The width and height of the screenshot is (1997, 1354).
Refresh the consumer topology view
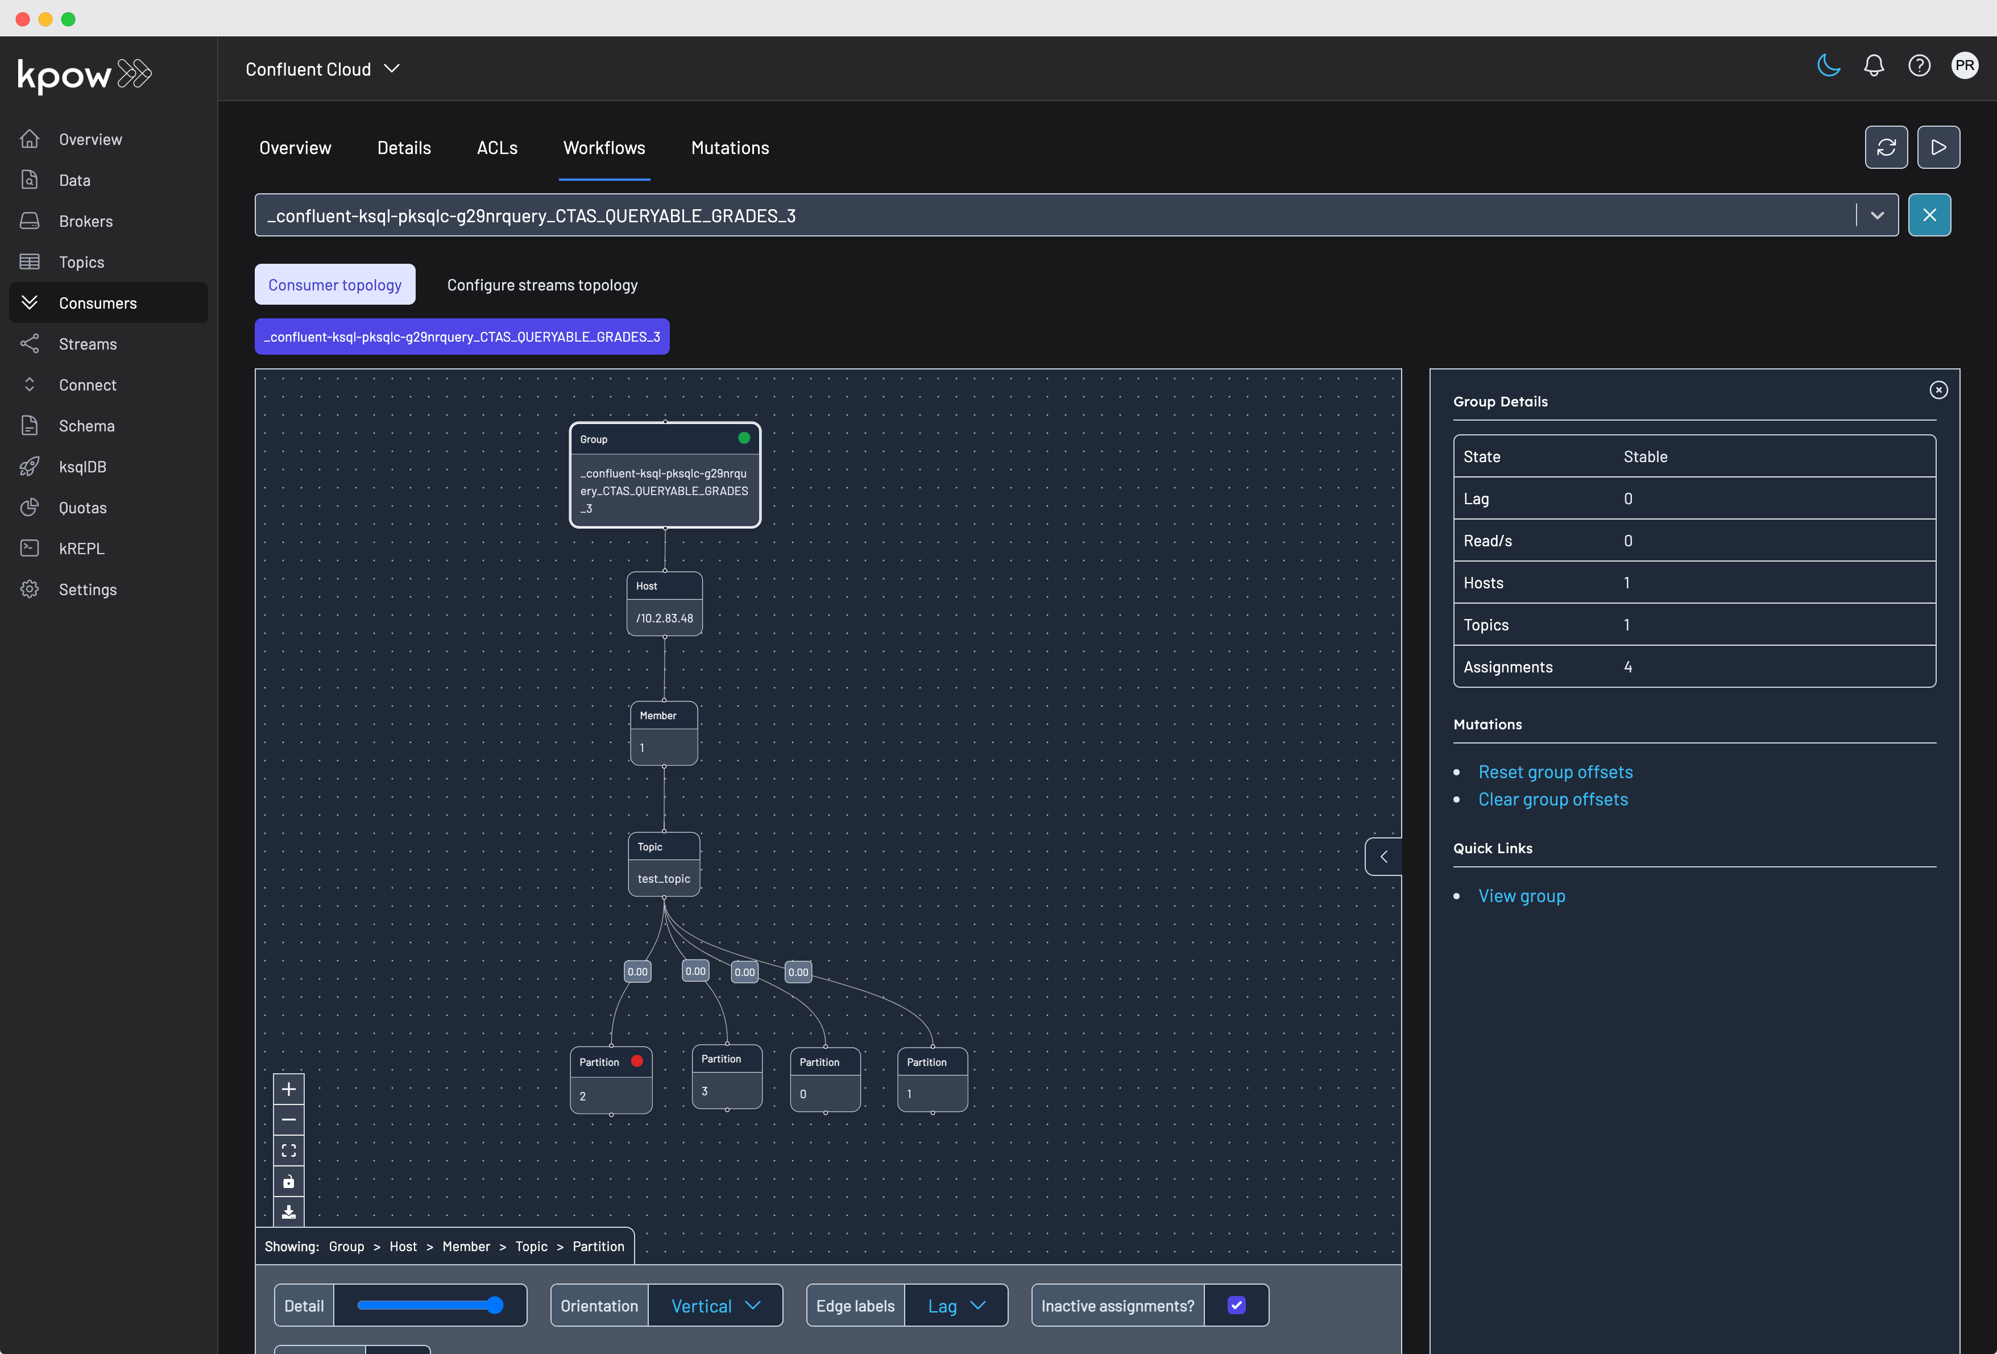pyautogui.click(x=1887, y=147)
